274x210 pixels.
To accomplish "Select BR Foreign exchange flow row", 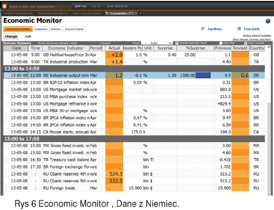I will pyautogui.click(x=134, y=167).
